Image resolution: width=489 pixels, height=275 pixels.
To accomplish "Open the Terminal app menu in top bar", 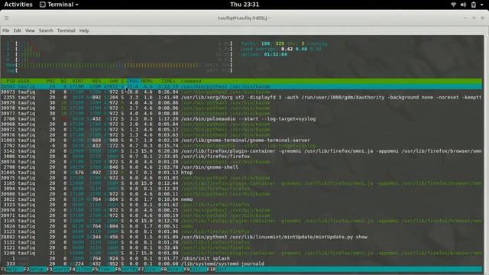I will 59,5.
